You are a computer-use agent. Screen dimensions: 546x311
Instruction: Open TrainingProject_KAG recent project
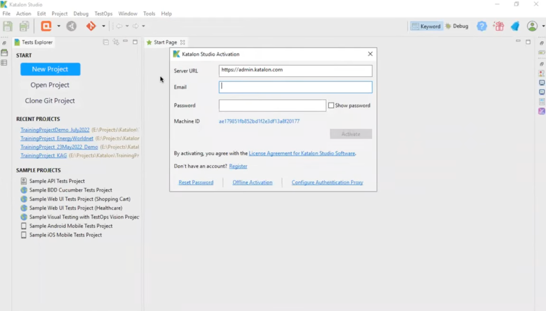coord(44,155)
